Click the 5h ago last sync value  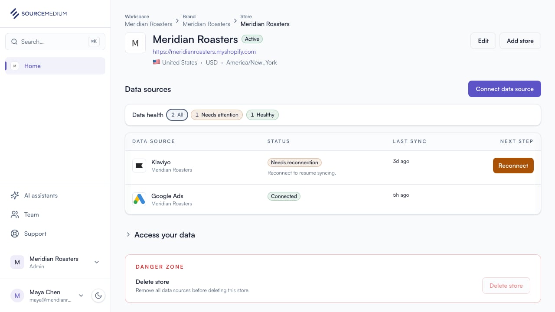401,195
